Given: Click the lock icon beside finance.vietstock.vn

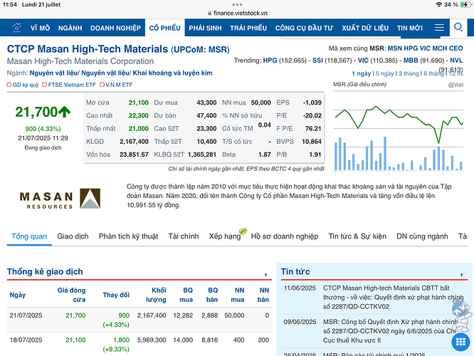Looking at the screenshot, I should 209,13.
